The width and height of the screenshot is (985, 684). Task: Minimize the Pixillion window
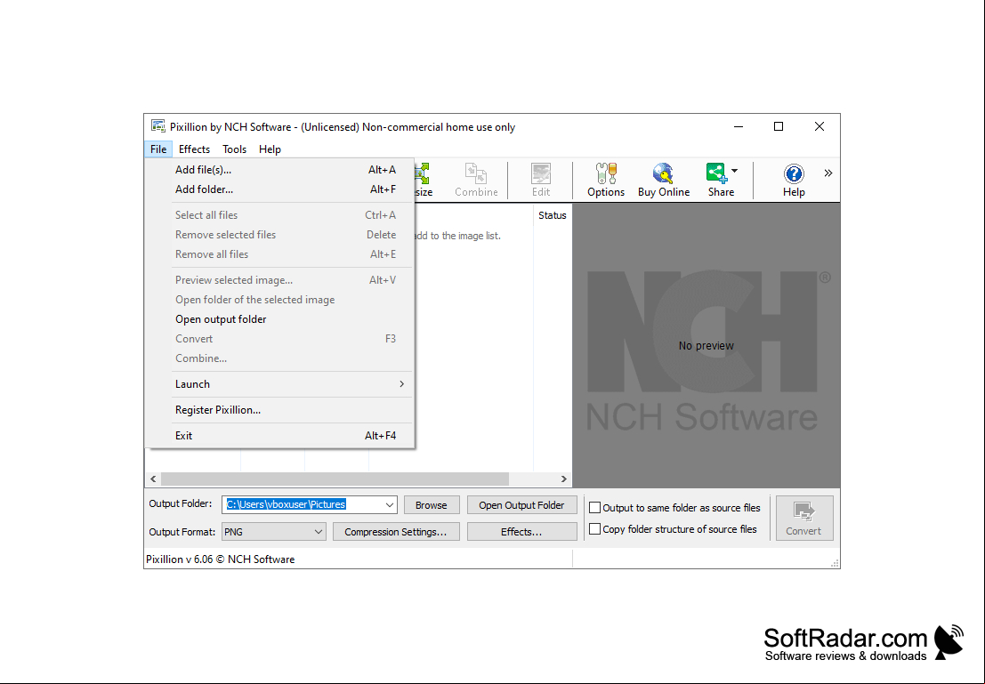pos(739,126)
